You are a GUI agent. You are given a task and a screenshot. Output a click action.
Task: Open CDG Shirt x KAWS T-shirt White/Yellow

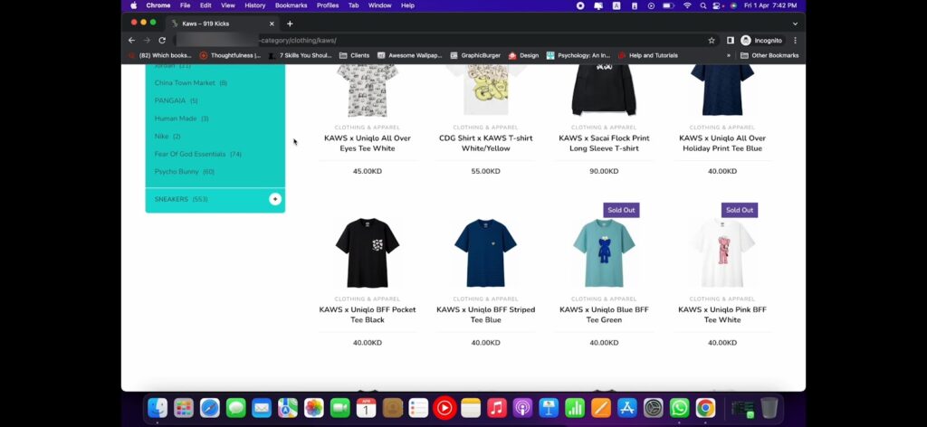pyautogui.click(x=485, y=143)
